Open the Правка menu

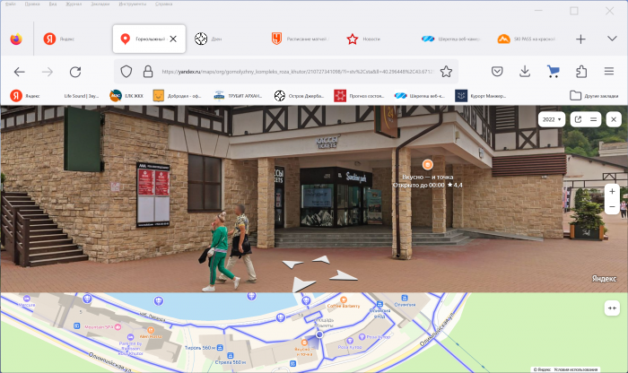32,4
